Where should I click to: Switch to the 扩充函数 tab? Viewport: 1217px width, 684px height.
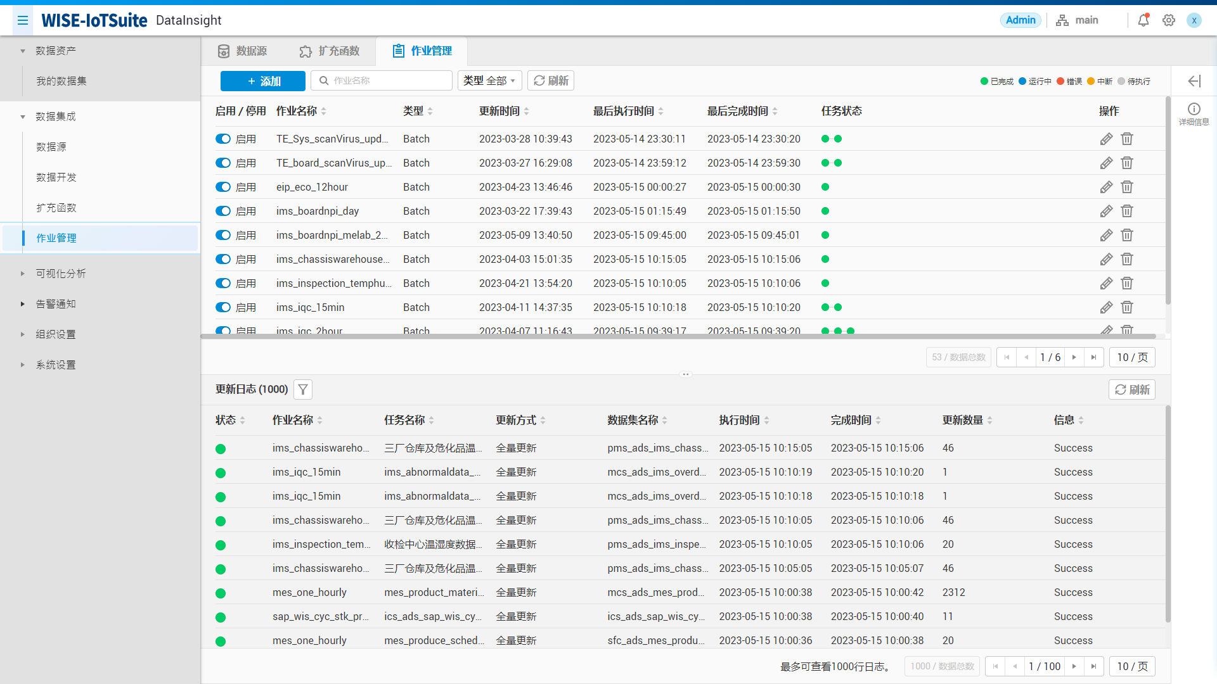(x=330, y=51)
